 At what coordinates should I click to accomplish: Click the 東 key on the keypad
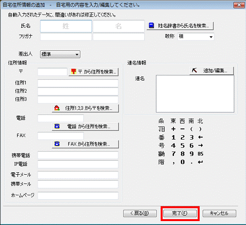[173, 121]
